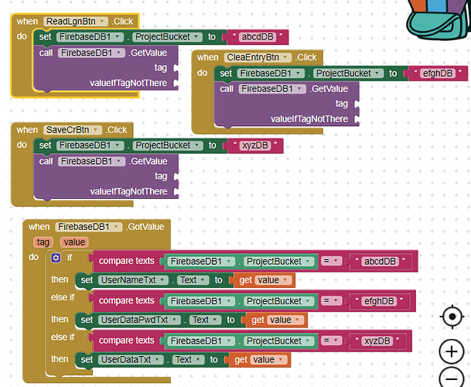Open the equals operator dropdown for efghDB comparison
This screenshot has width=471, height=387.
(x=331, y=300)
